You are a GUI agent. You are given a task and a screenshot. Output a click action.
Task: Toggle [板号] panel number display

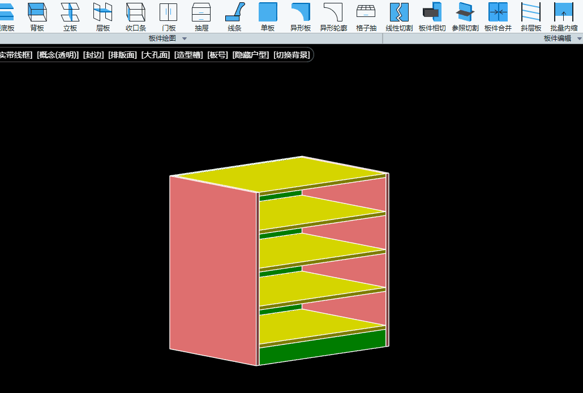click(x=217, y=55)
